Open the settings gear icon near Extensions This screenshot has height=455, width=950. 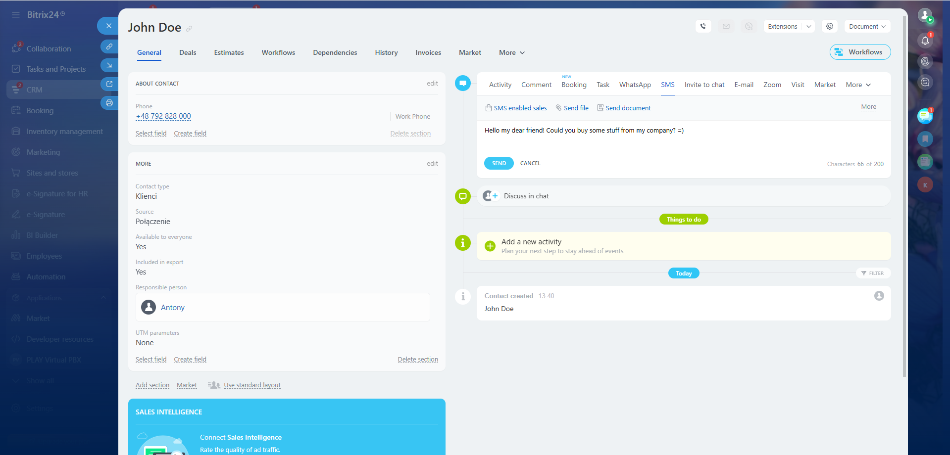[830, 26]
